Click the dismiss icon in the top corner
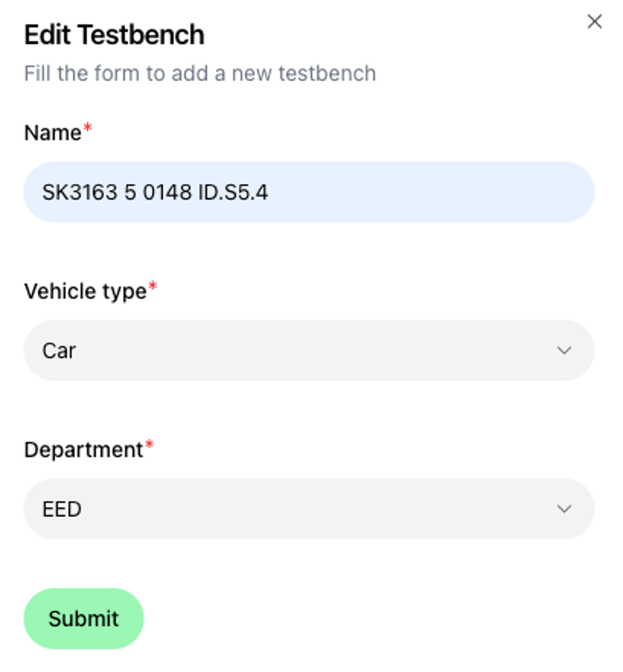The image size is (623, 672). tap(594, 22)
